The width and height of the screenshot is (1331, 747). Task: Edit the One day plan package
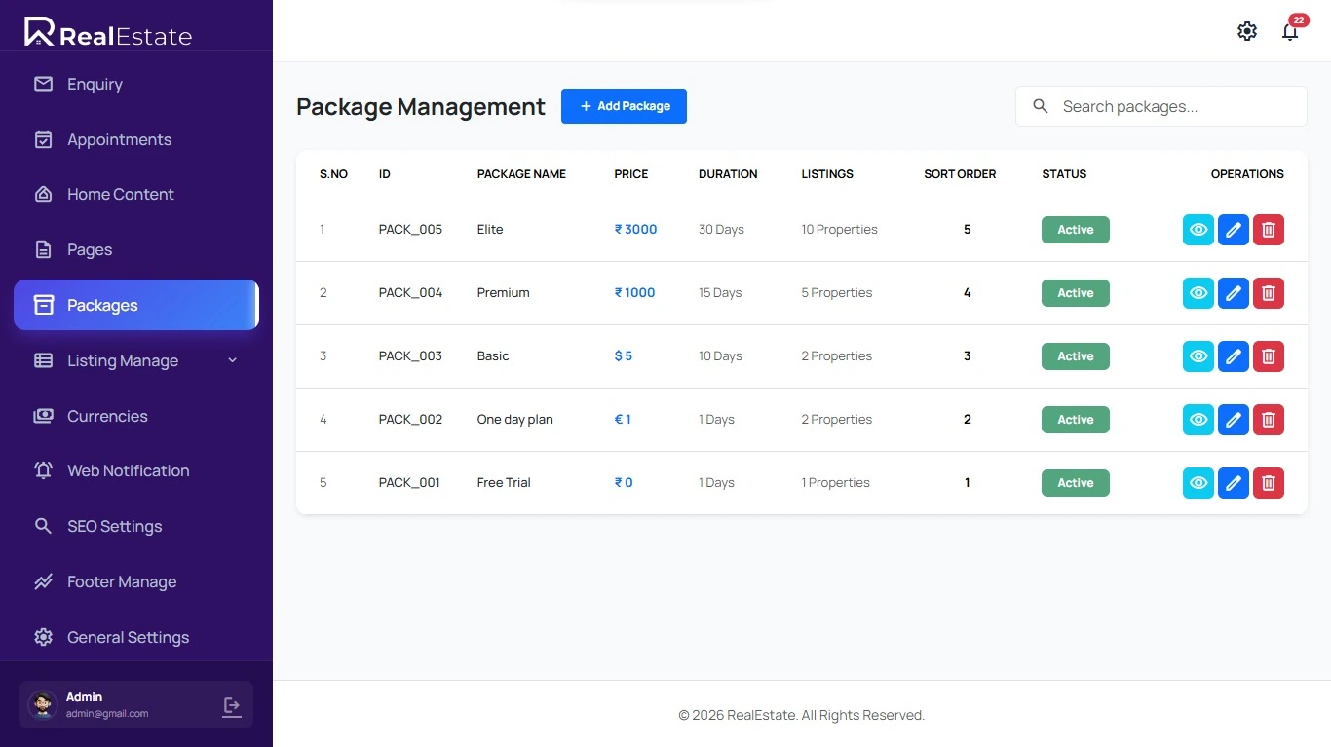click(1234, 420)
